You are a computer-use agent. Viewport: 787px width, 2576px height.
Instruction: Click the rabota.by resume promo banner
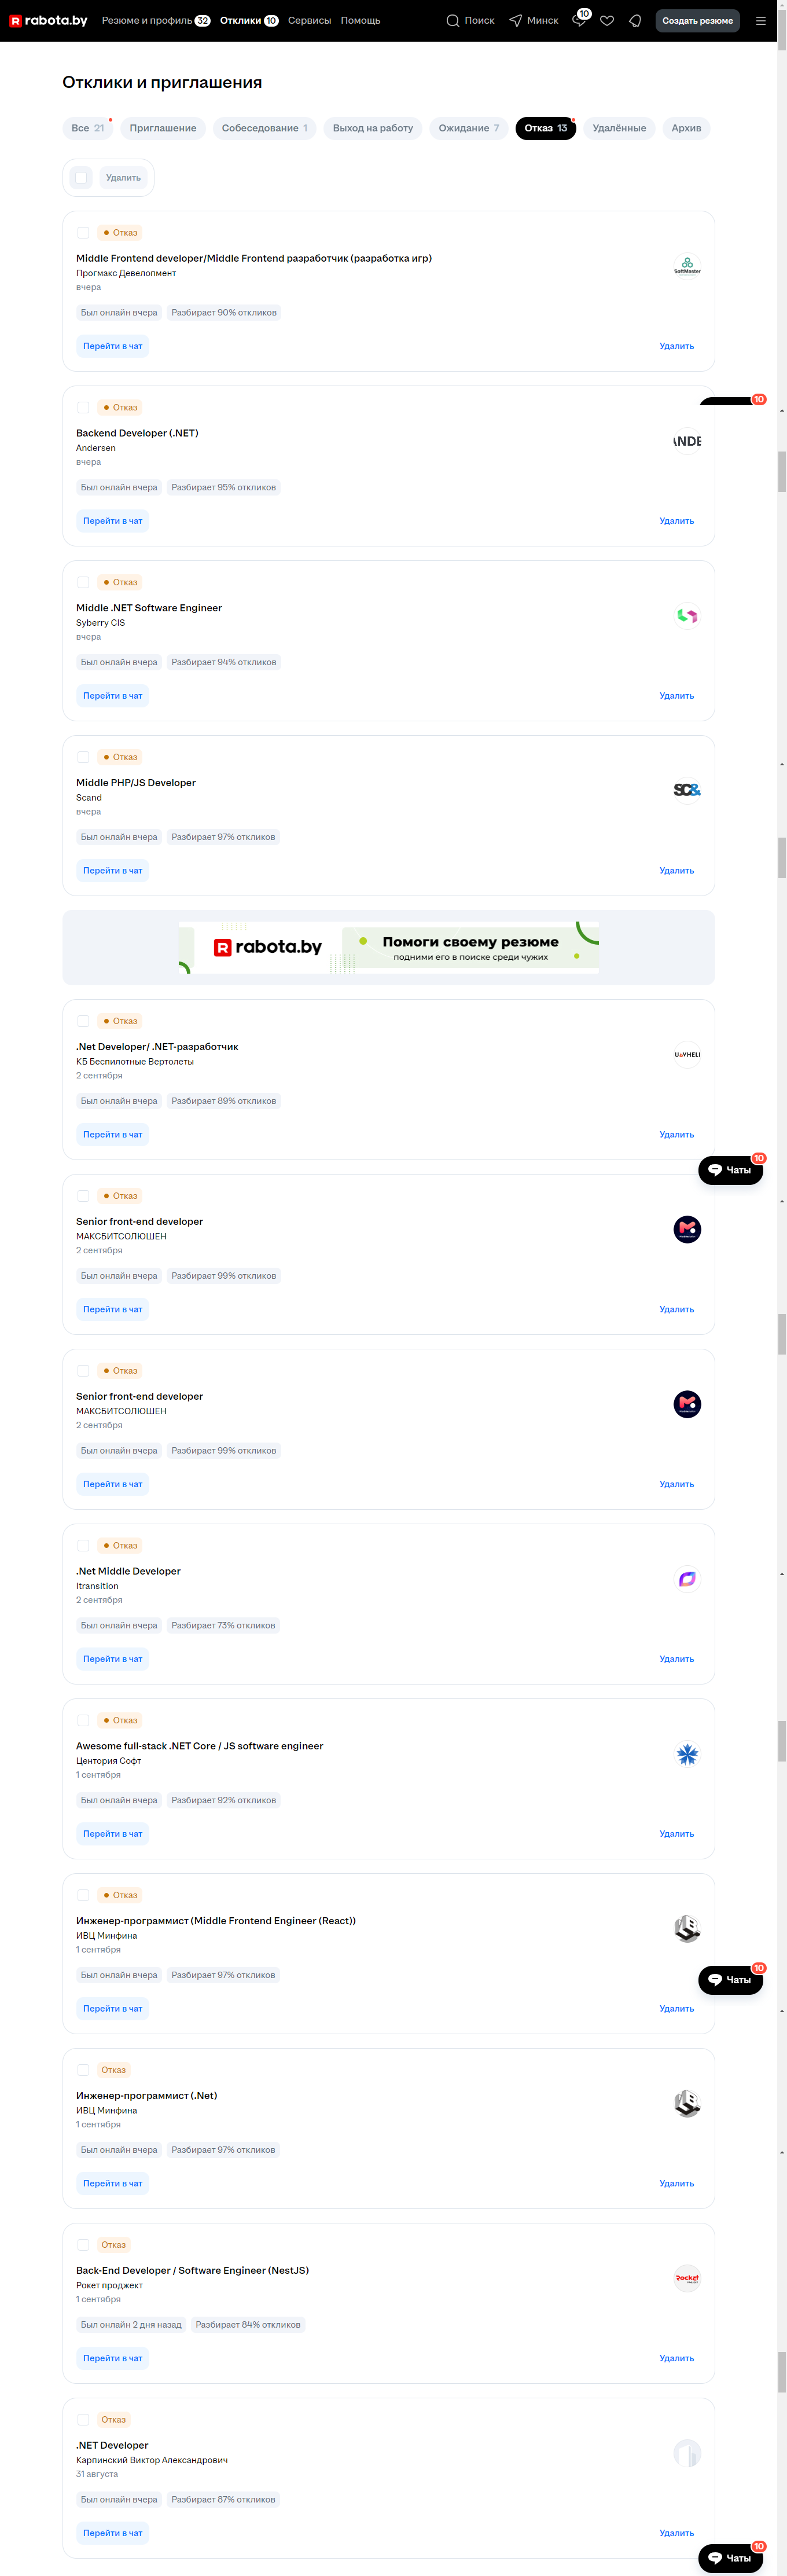pyautogui.click(x=389, y=947)
